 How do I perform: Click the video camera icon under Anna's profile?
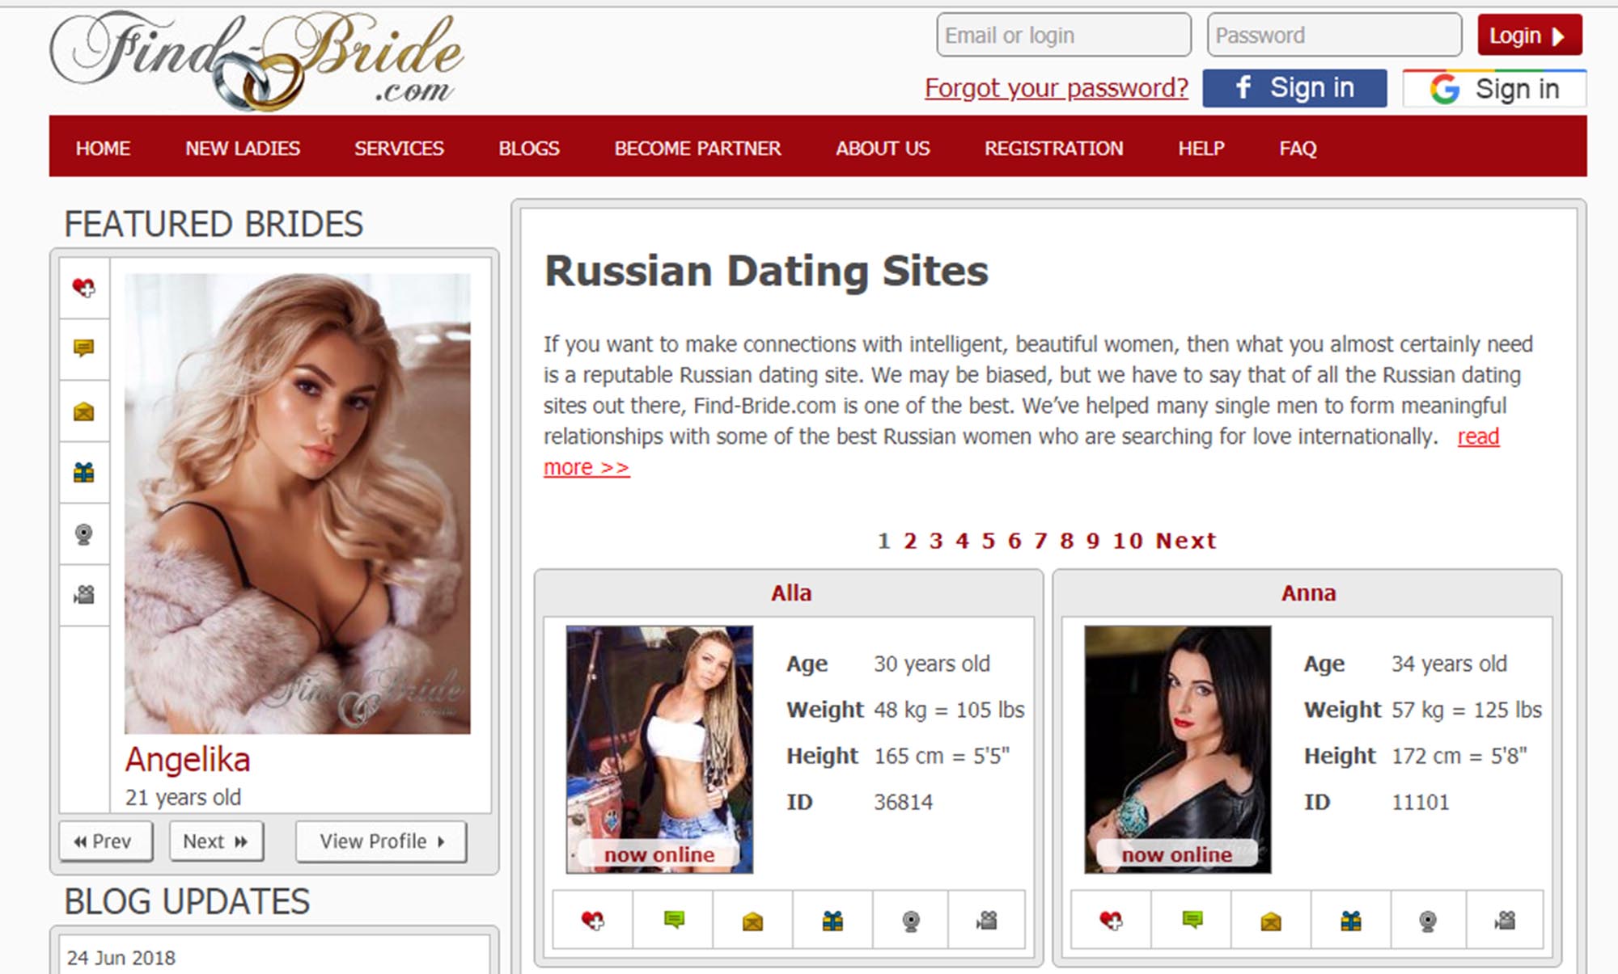(1505, 920)
